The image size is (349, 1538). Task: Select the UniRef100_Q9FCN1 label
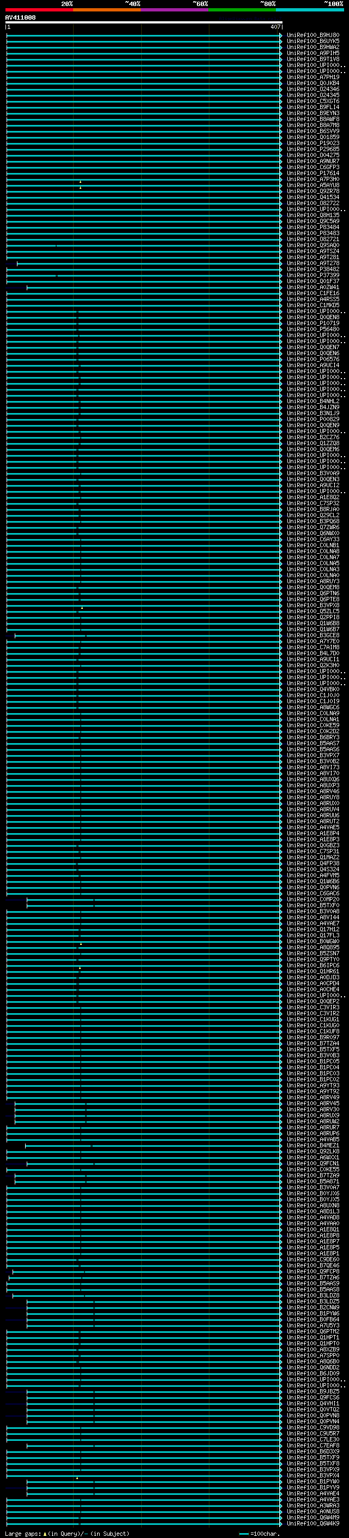point(313,1164)
